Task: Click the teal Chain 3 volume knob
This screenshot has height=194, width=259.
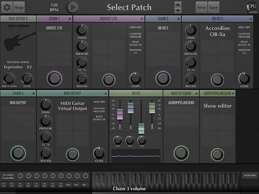Action: (x=18, y=153)
